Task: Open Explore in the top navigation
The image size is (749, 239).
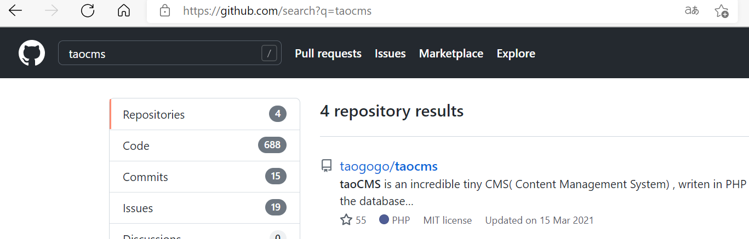Action: click(516, 54)
